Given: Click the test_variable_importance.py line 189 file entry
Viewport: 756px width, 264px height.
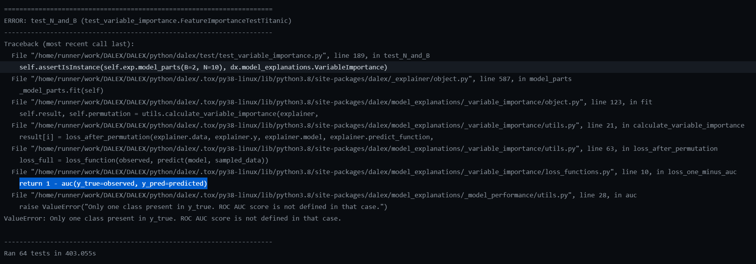Looking at the screenshot, I should click(221, 55).
